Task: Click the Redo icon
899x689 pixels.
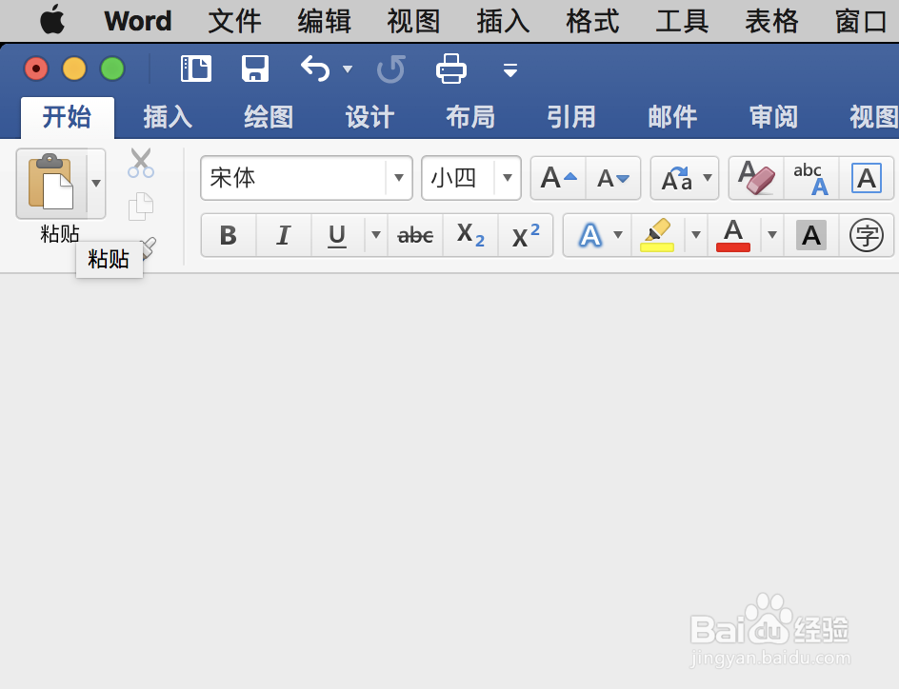Action: tap(391, 69)
